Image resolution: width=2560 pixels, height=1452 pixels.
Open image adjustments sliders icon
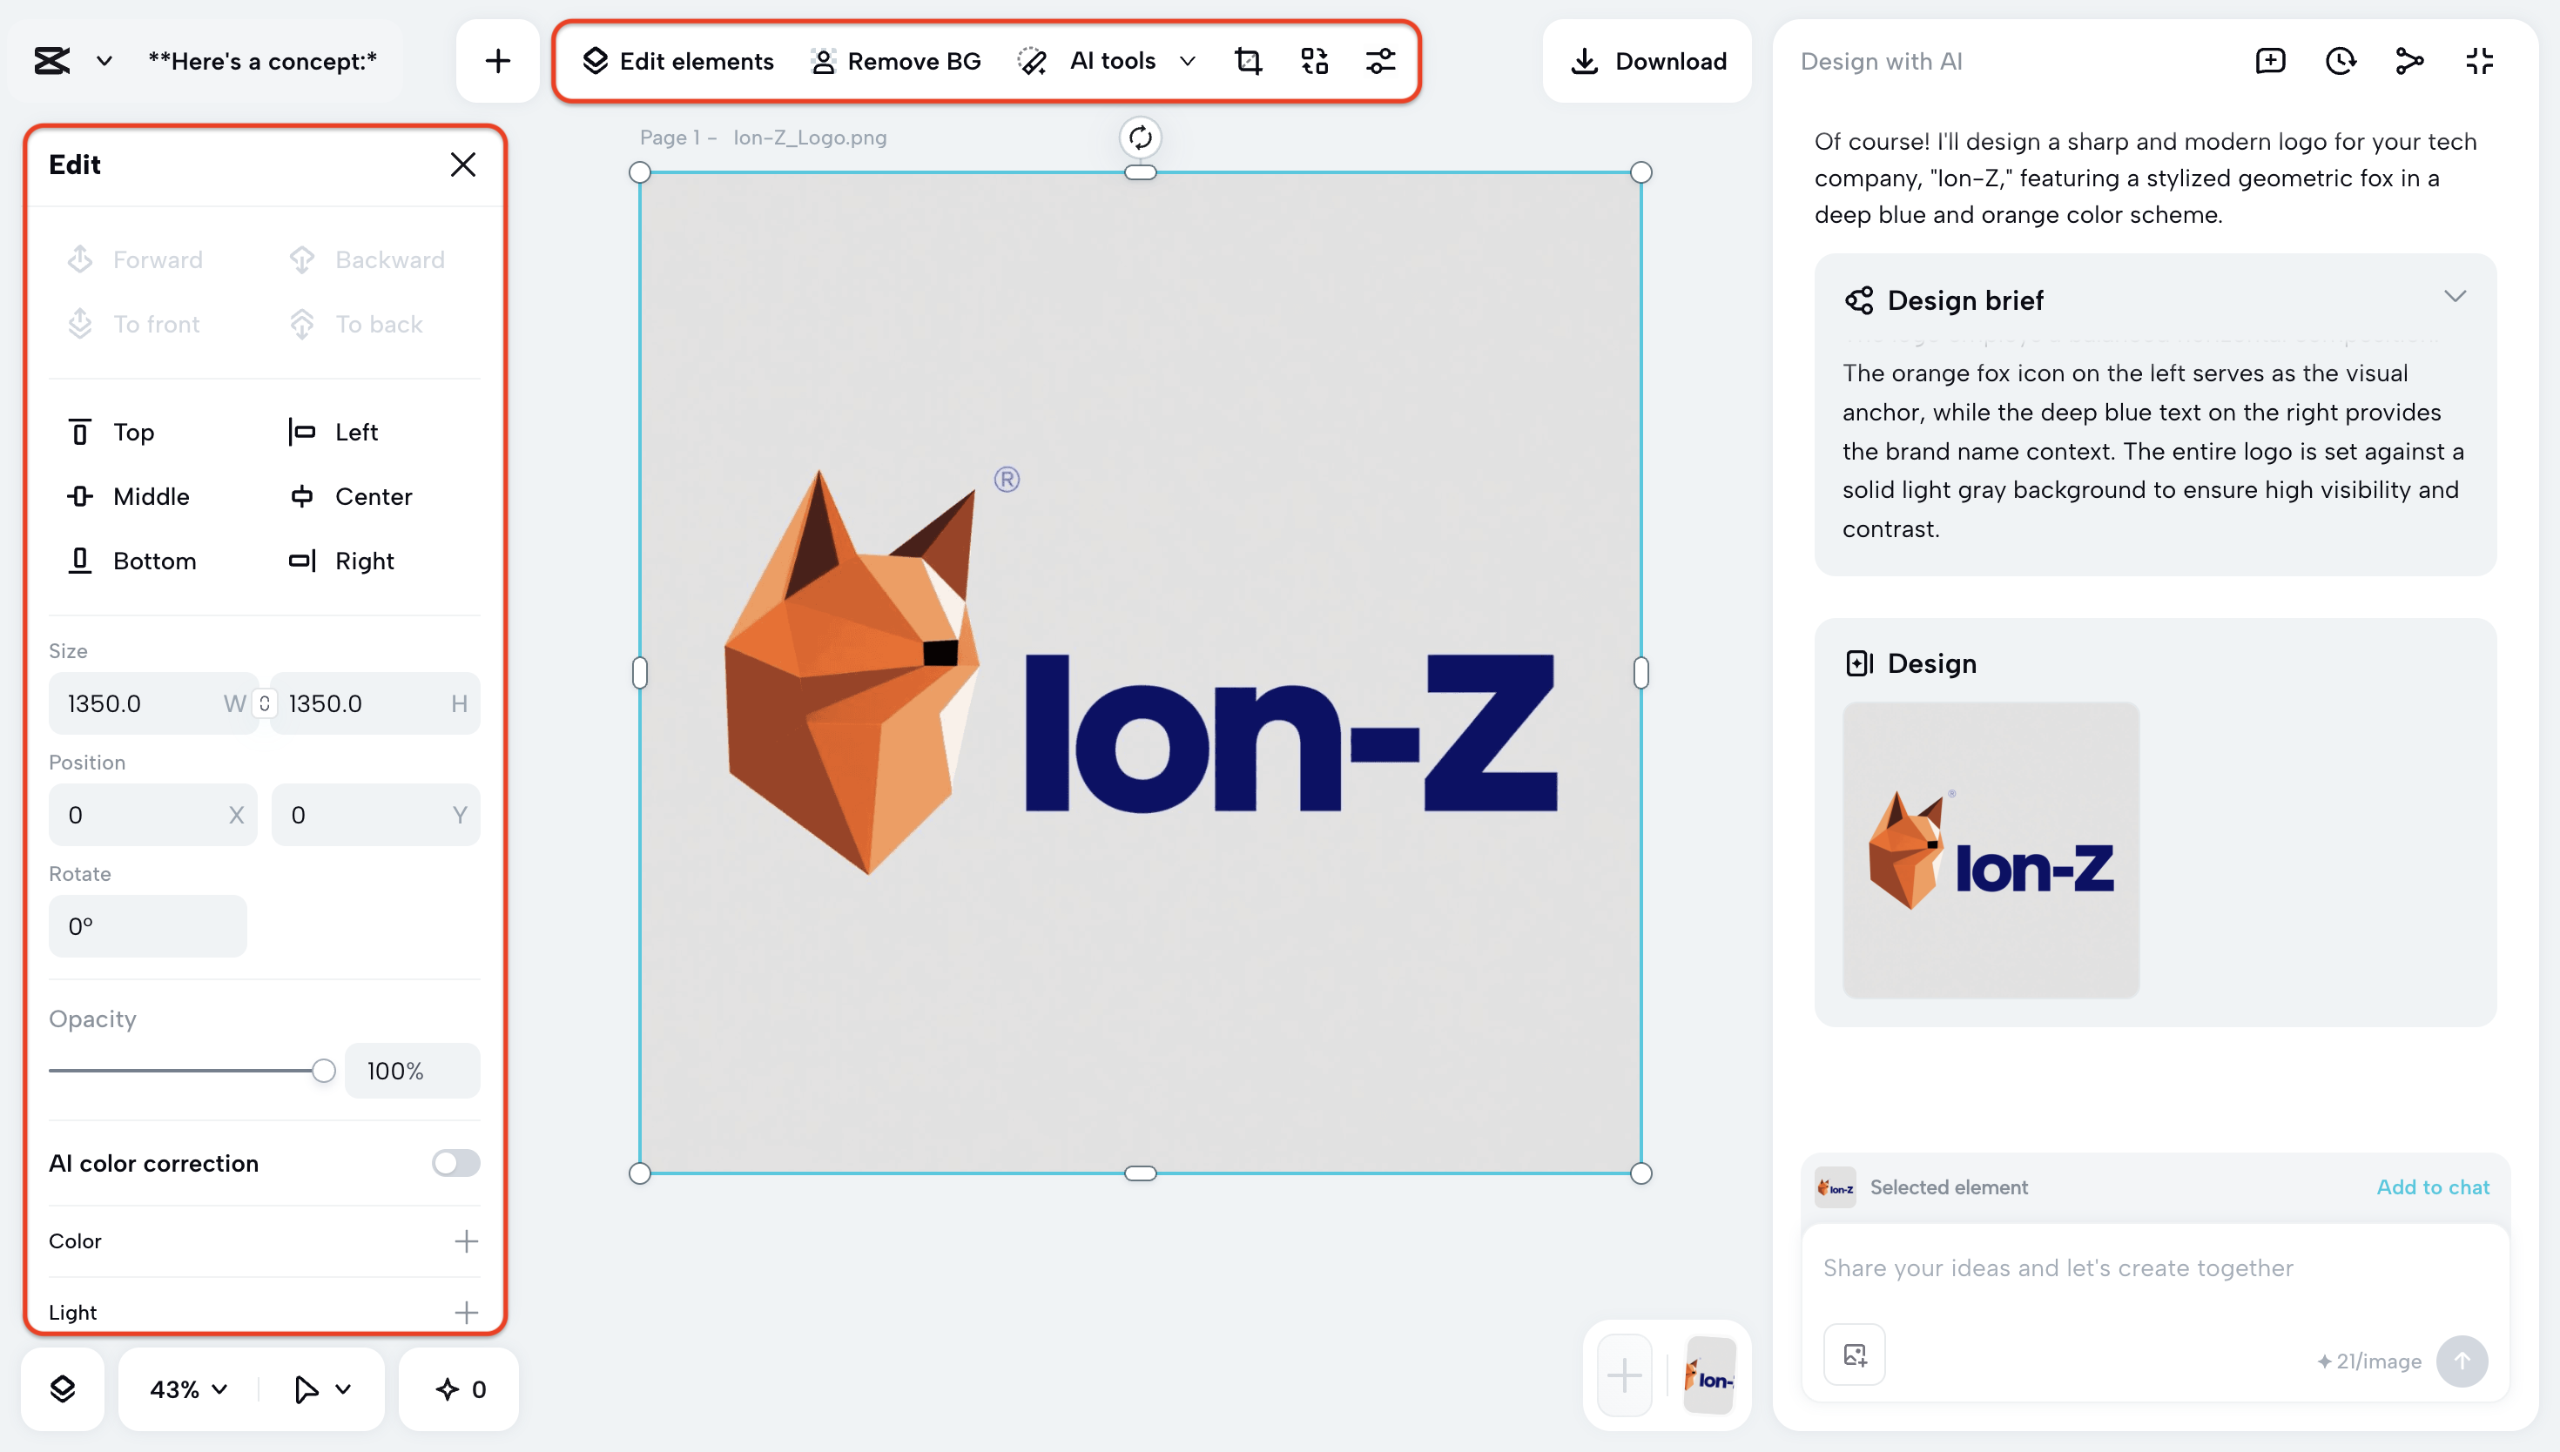[1381, 61]
